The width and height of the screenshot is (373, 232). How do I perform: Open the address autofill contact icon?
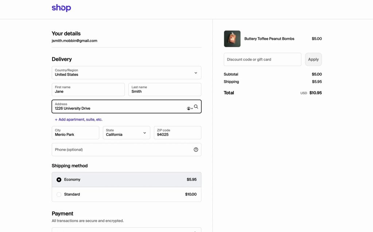(x=189, y=109)
